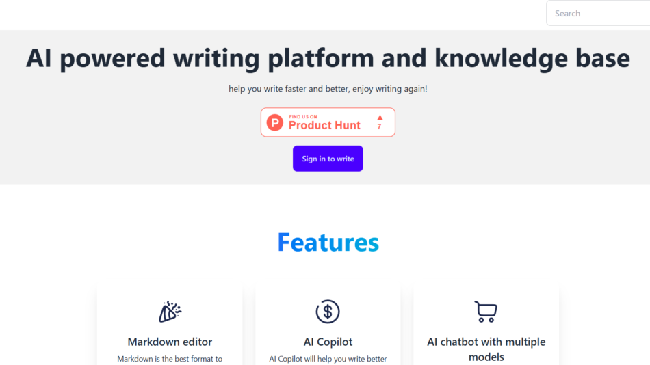Click the party popper icon above Markdown editor

(x=170, y=312)
